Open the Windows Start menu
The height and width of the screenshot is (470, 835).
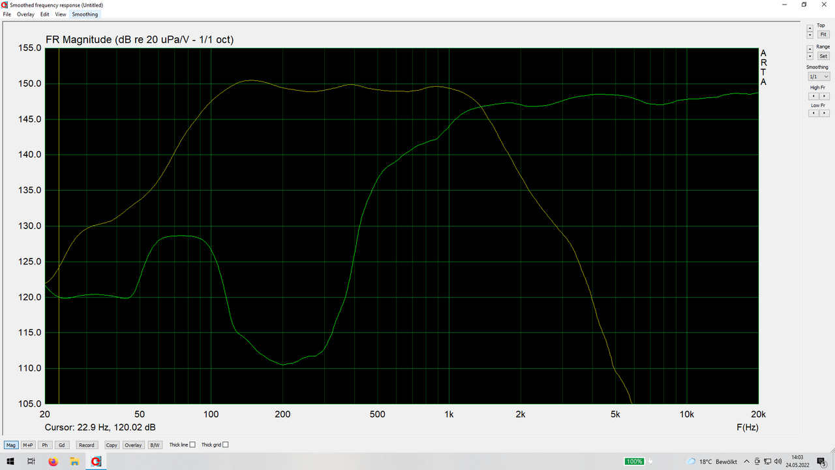pos(10,462)
